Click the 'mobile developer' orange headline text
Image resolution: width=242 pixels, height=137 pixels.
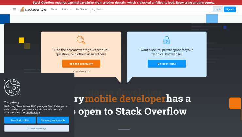coord(125,99)
